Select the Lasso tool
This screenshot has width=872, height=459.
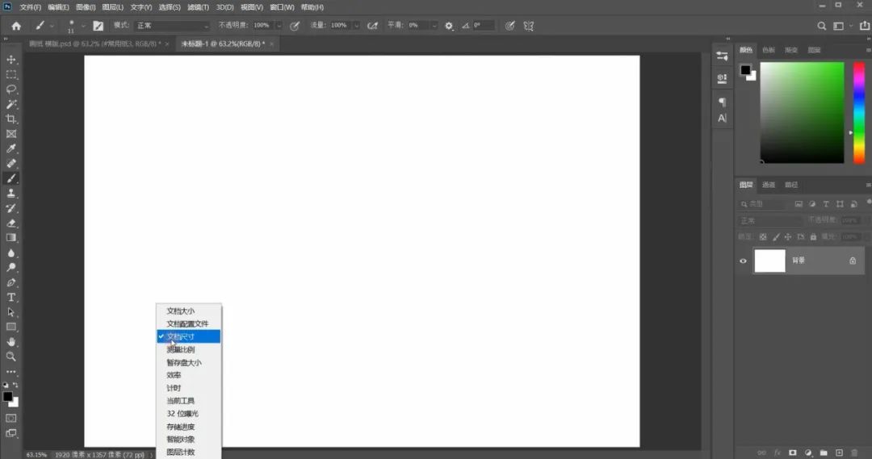11,89
